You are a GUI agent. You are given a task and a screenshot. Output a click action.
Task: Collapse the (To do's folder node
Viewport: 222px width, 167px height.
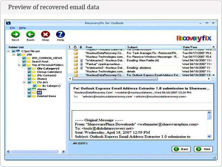click(x=24, y=82)
